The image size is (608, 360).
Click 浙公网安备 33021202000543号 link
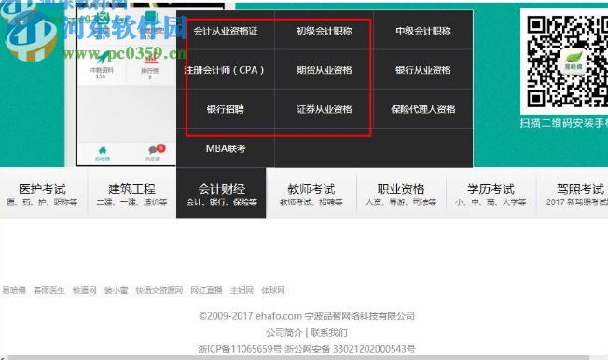350,349
